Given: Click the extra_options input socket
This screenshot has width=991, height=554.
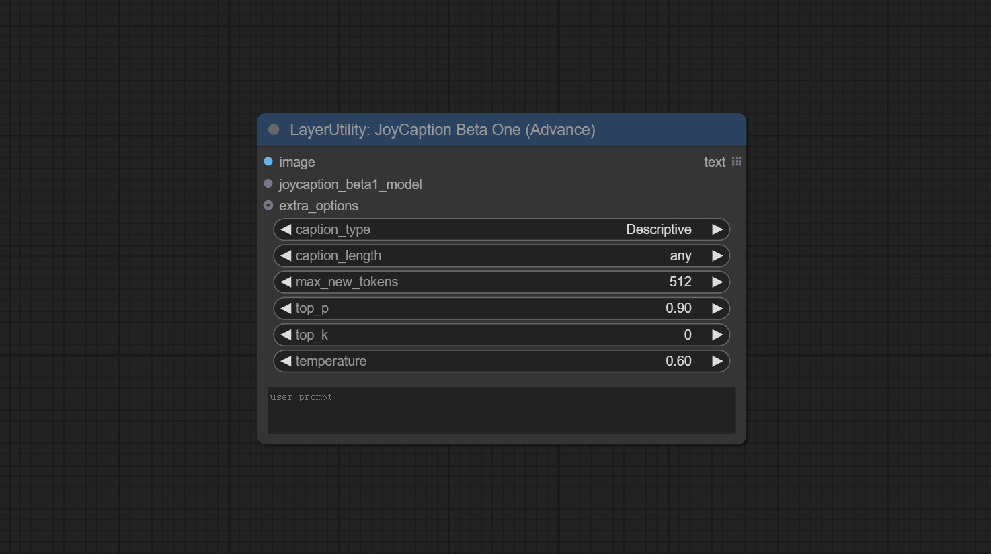Looking at the screenshot, I should [268, 205].
